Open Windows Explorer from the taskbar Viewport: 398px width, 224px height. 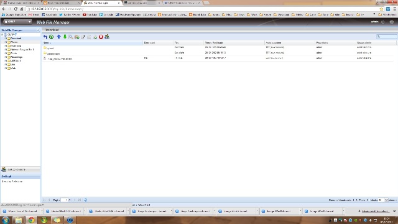(19, 220)
